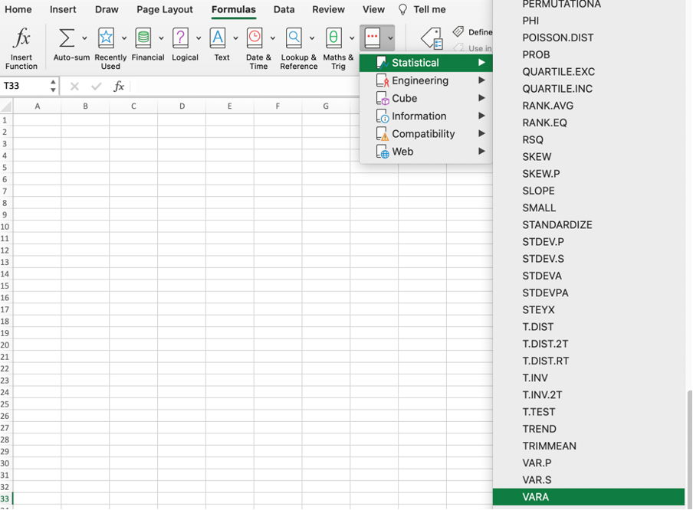Open the Financial functions icon

[143, 38]
